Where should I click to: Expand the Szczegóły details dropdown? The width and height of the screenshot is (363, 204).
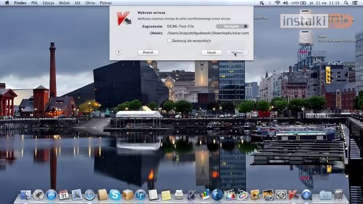232,27
